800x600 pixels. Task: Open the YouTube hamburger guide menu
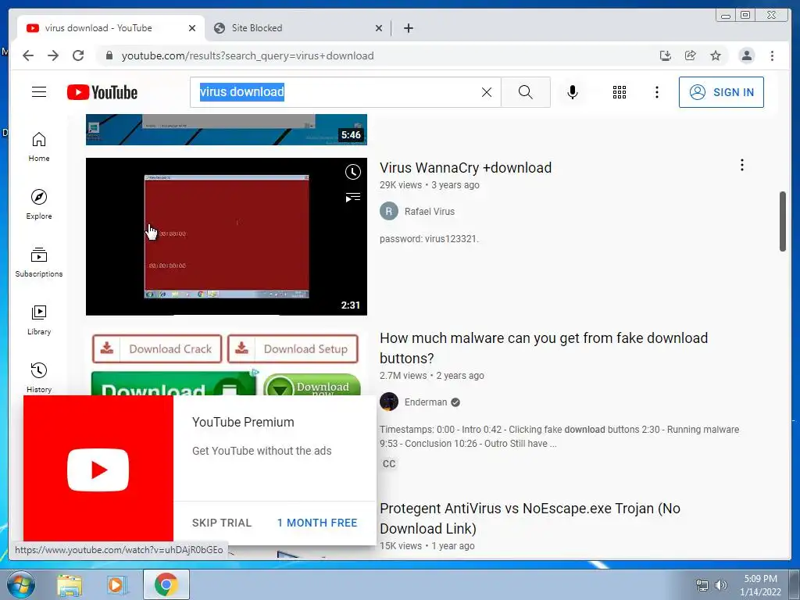tap(39, 92)
